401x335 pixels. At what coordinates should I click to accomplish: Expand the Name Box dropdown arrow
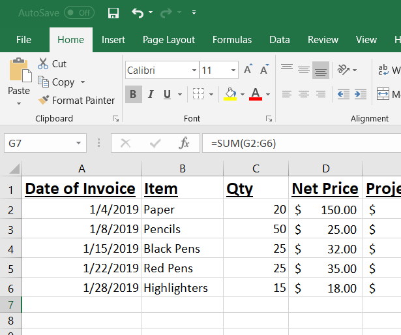(x=79, y=143)
